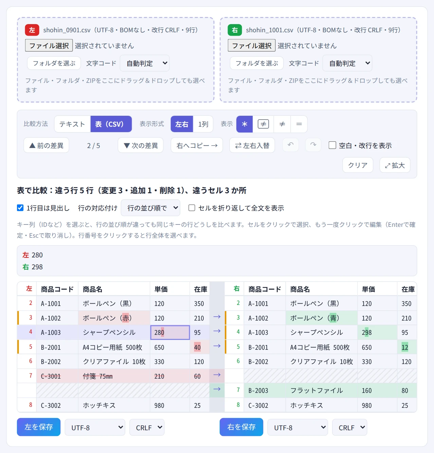Select right cell 298 in row A-1003

(x=377, y=332)
